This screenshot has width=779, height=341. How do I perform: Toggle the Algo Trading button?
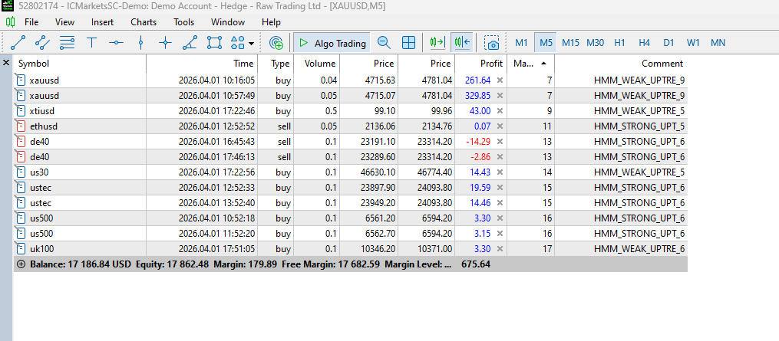pyautogui.click(x=332, y=43)
